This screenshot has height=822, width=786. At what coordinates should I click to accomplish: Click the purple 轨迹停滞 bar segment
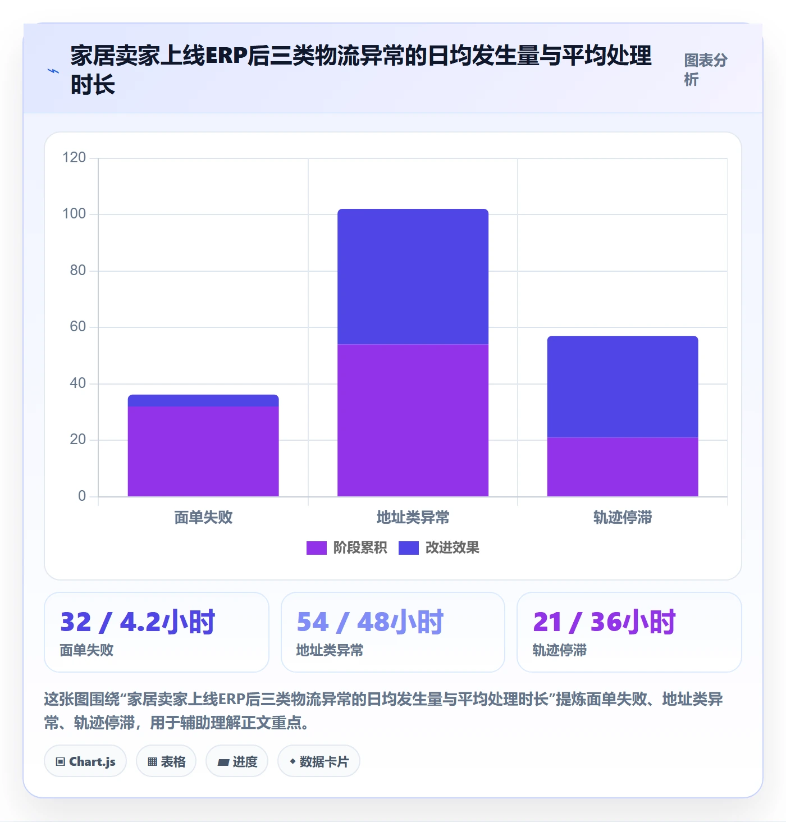623,467
